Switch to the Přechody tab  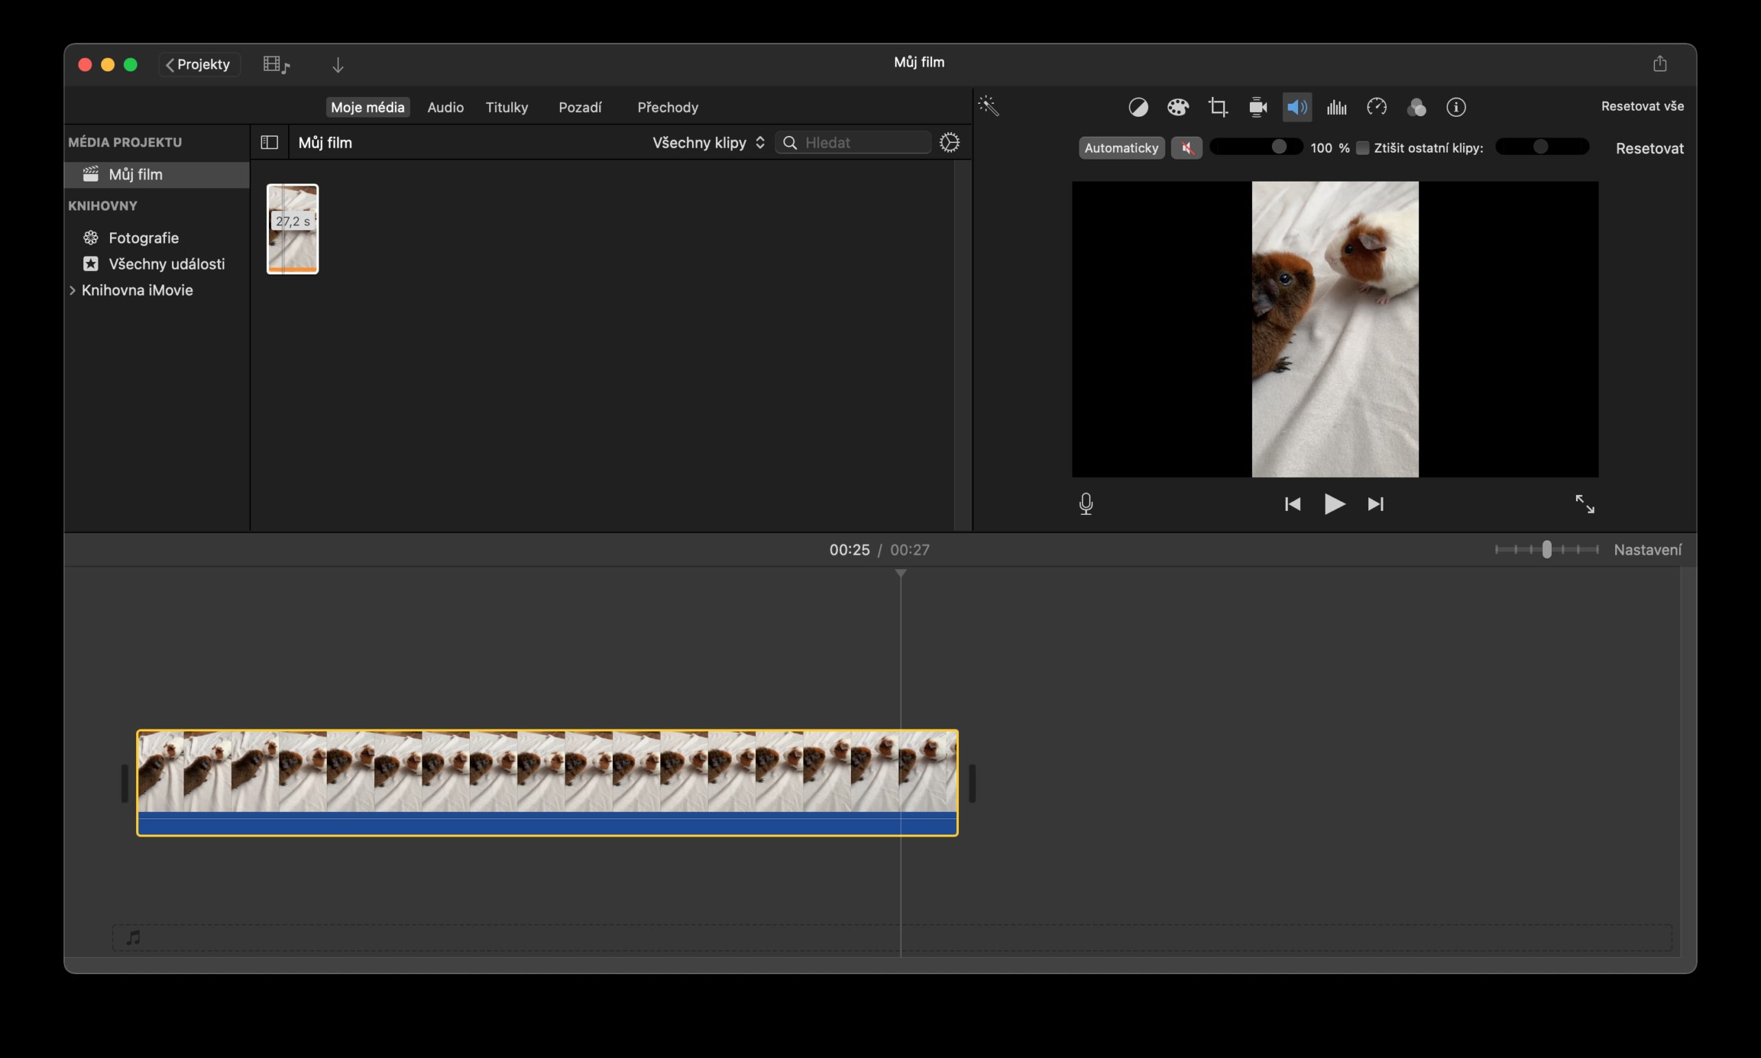pos(667,107)
